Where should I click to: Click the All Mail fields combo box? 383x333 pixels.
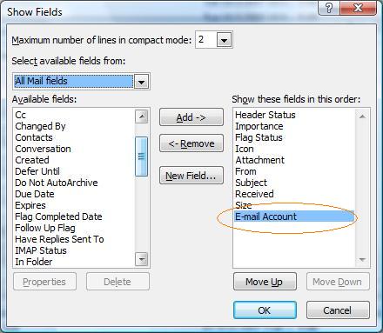click(81, 82)
